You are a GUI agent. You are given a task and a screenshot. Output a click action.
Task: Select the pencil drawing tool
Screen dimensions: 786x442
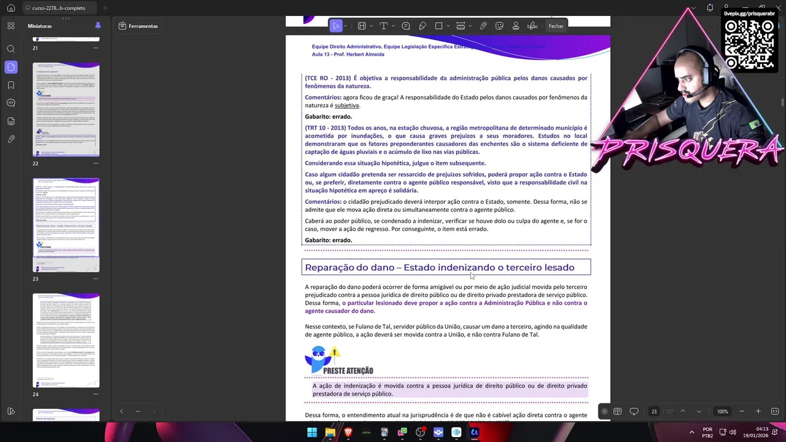(x=422, y=26)
